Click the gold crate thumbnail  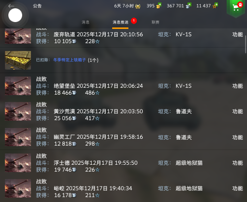click(18, 60)
